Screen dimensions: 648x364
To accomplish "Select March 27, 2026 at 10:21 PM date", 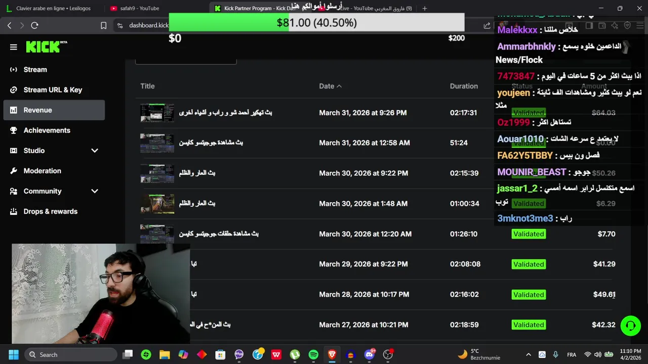I will (x=364, y=325).
